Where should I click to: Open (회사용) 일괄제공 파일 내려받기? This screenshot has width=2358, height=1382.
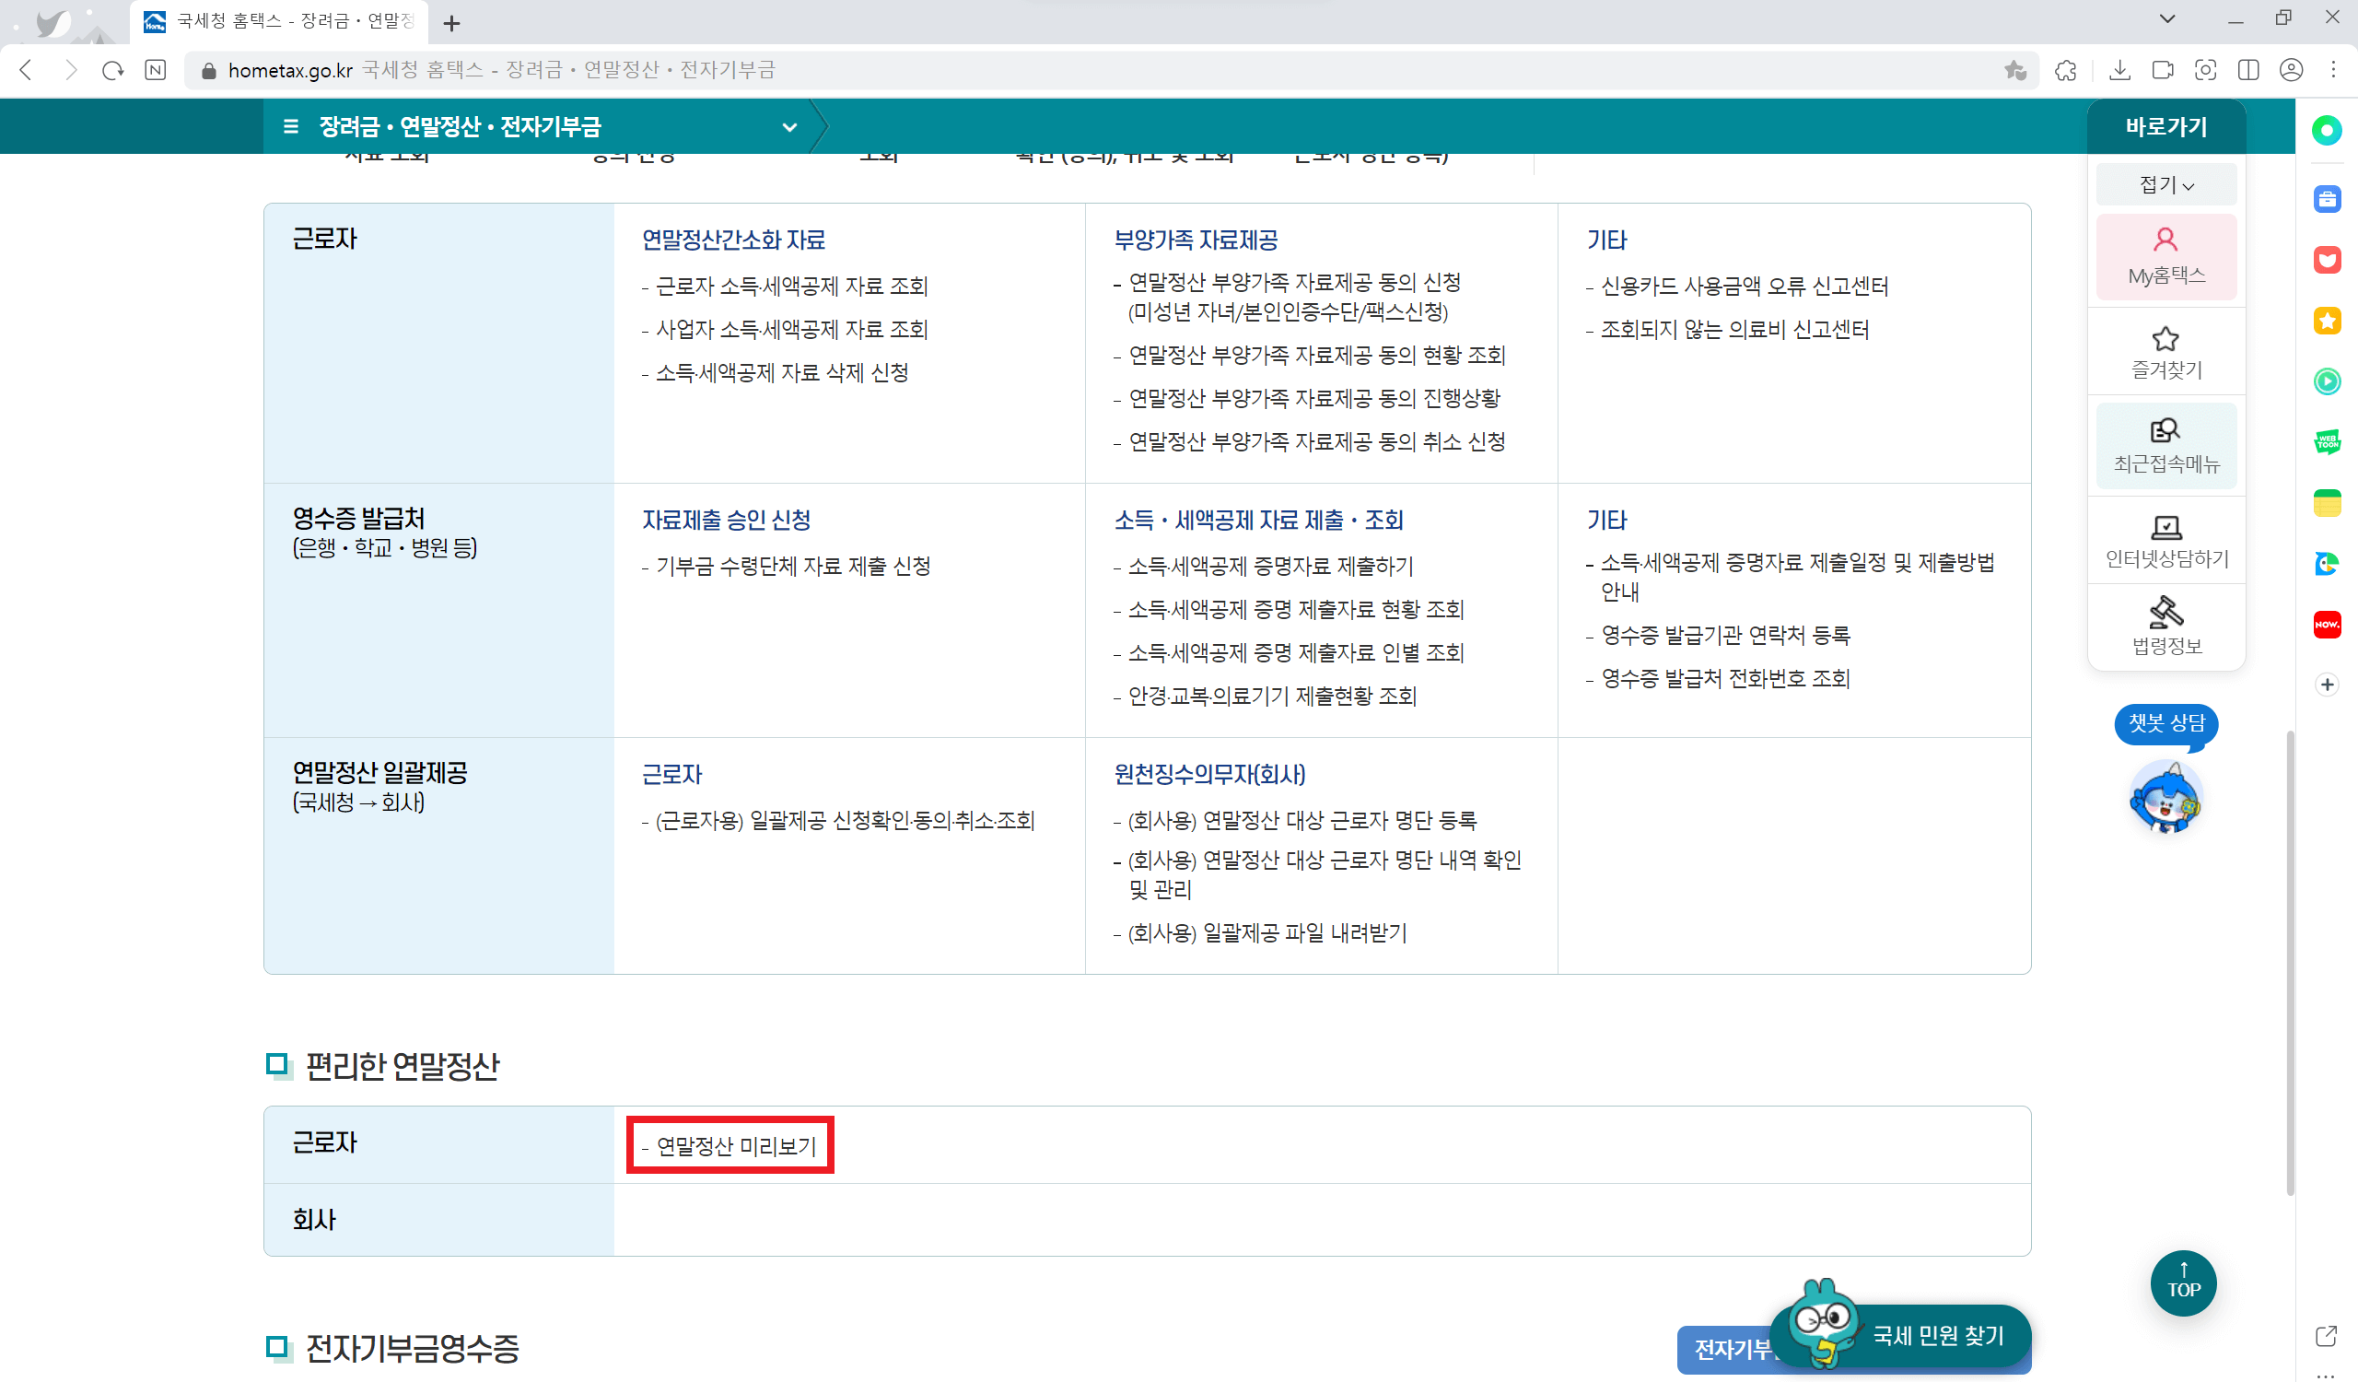tap(1267, 933)
